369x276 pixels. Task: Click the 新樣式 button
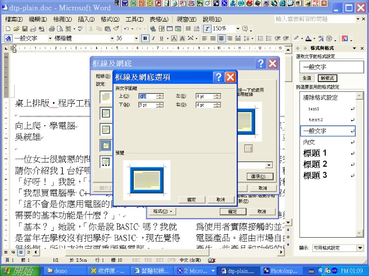coord(327,78)
